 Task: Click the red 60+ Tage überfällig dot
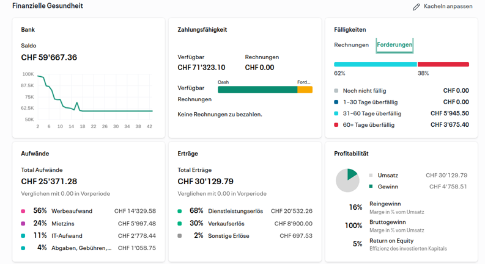[x=336, y=125]
